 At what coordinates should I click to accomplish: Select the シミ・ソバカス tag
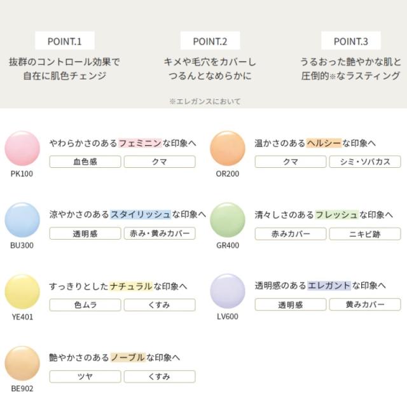365,162
